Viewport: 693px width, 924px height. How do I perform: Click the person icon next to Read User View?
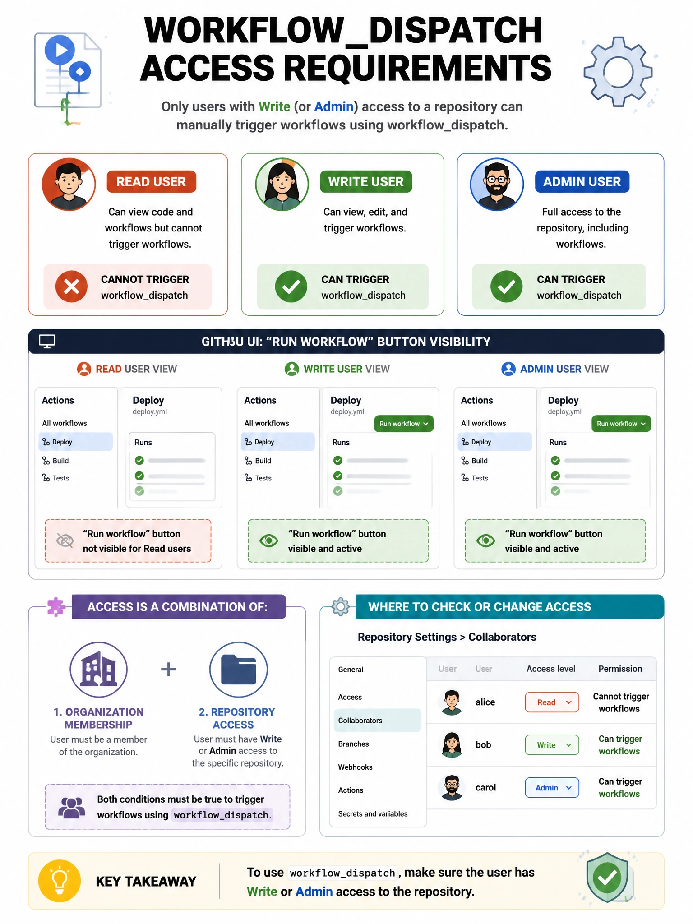coord(84,369)
